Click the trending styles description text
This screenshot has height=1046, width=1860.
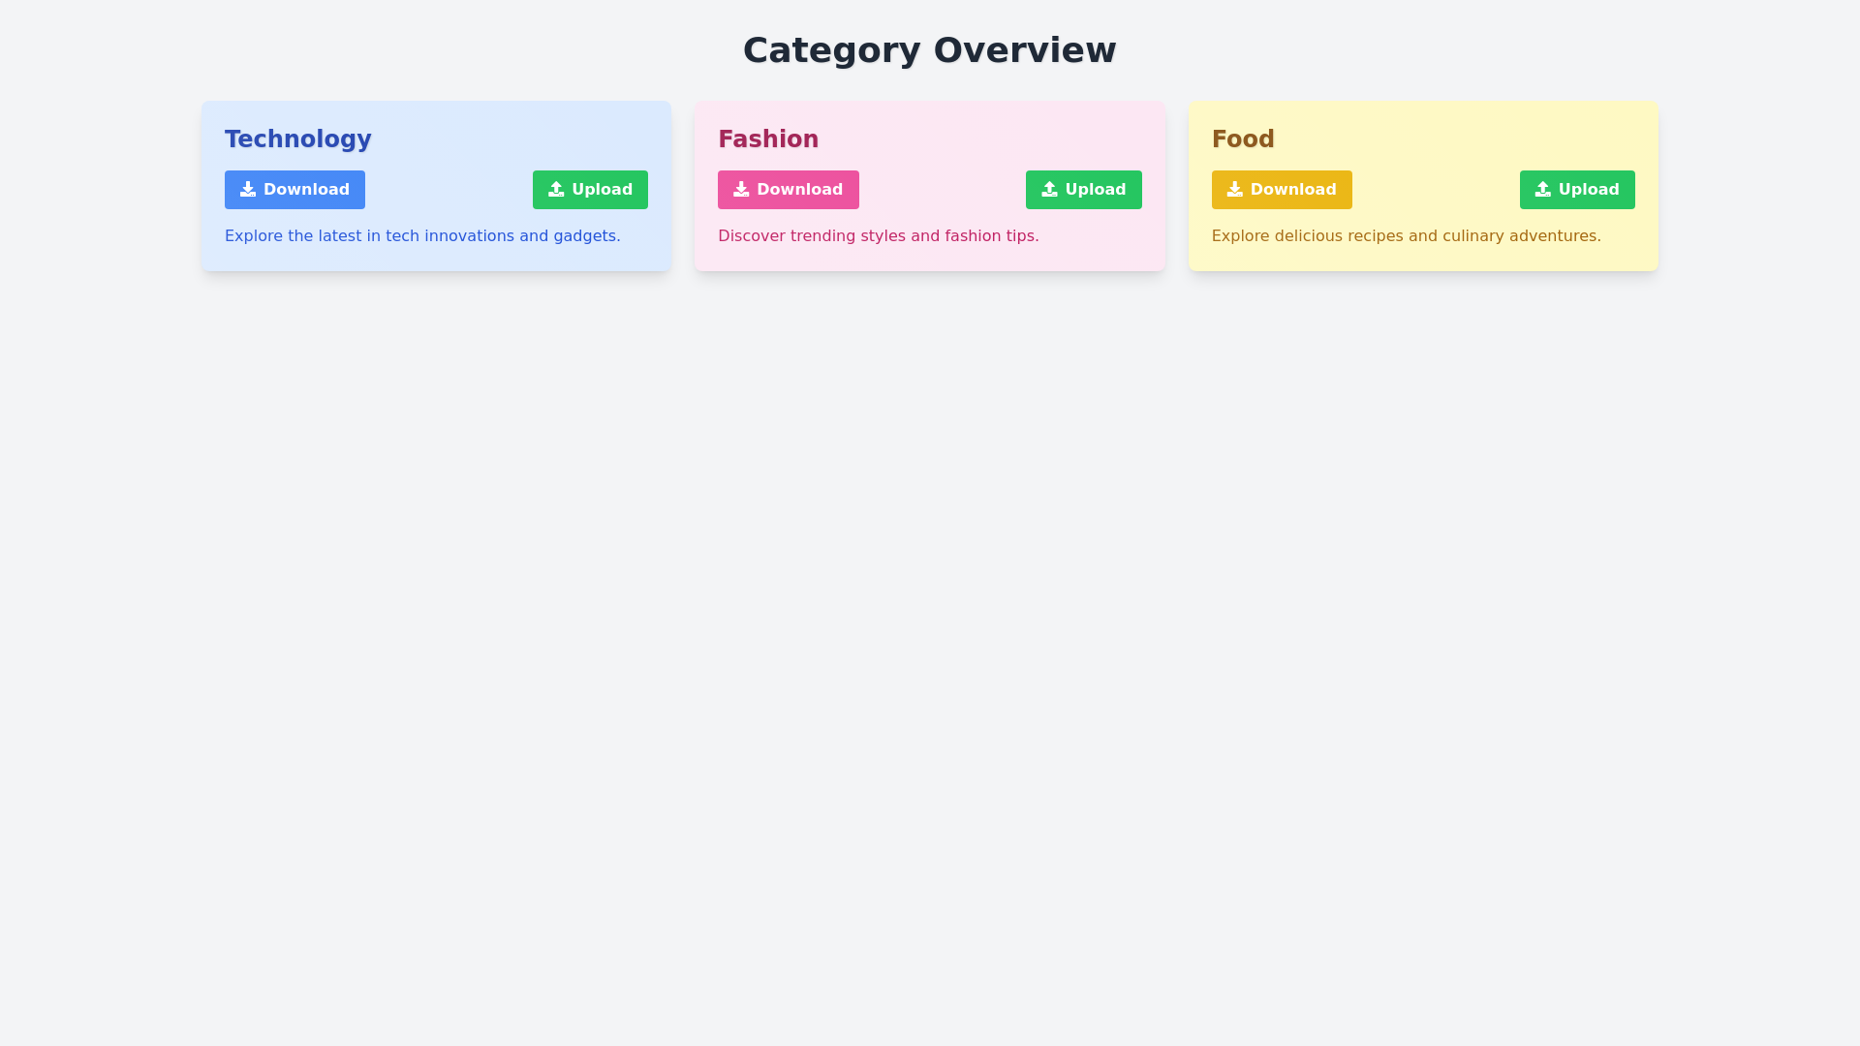878,235
